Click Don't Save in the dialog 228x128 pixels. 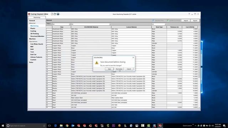[119, 69]
